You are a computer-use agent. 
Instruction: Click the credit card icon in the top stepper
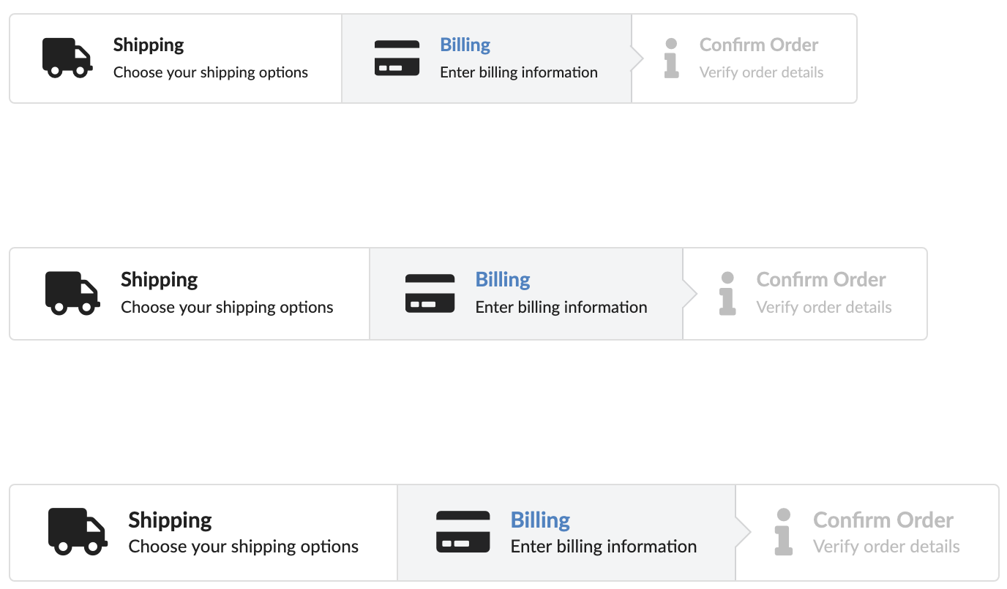click(397, 58)
